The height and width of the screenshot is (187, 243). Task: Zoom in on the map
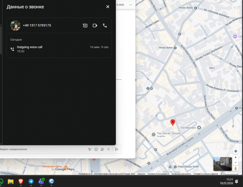(236, 157)
